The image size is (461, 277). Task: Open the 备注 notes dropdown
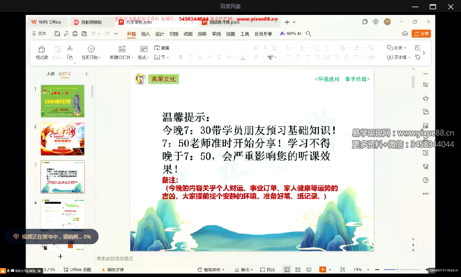243,269
